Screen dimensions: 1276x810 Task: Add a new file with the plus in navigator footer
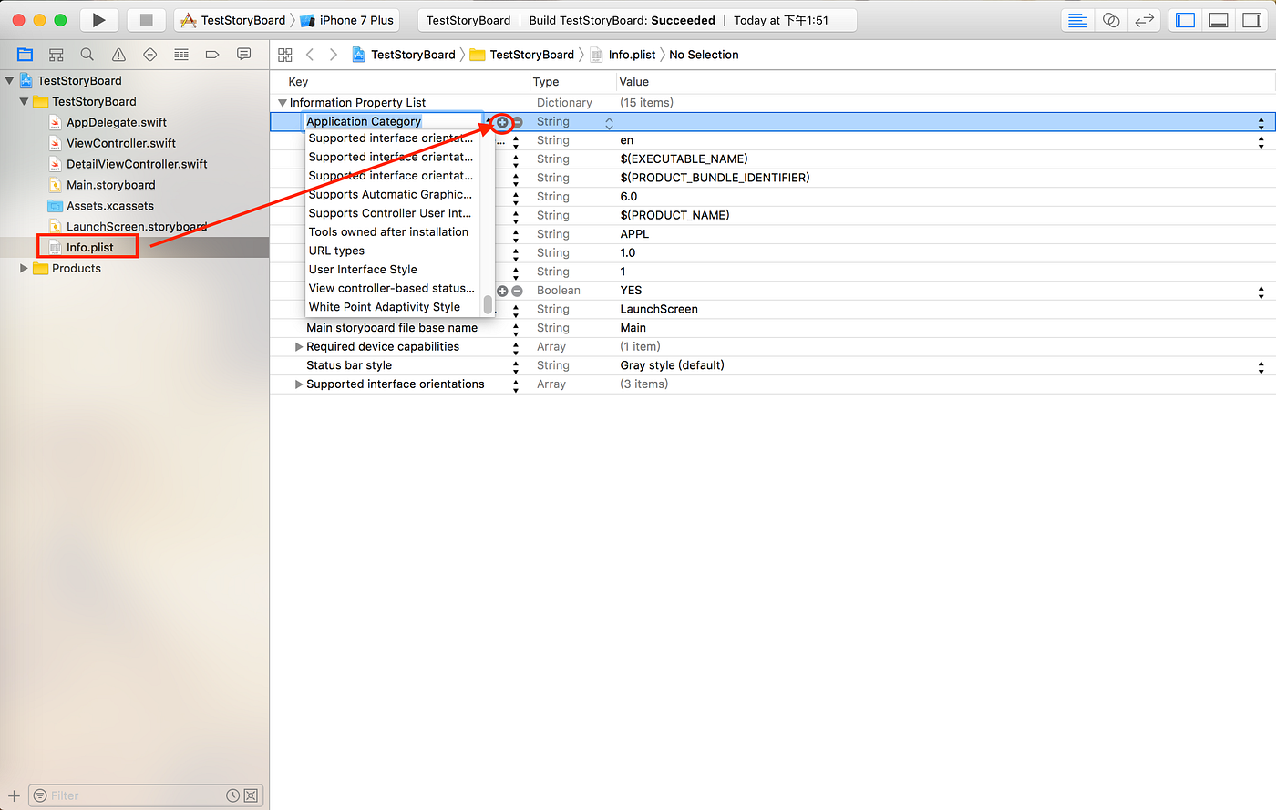coord(14,795)
